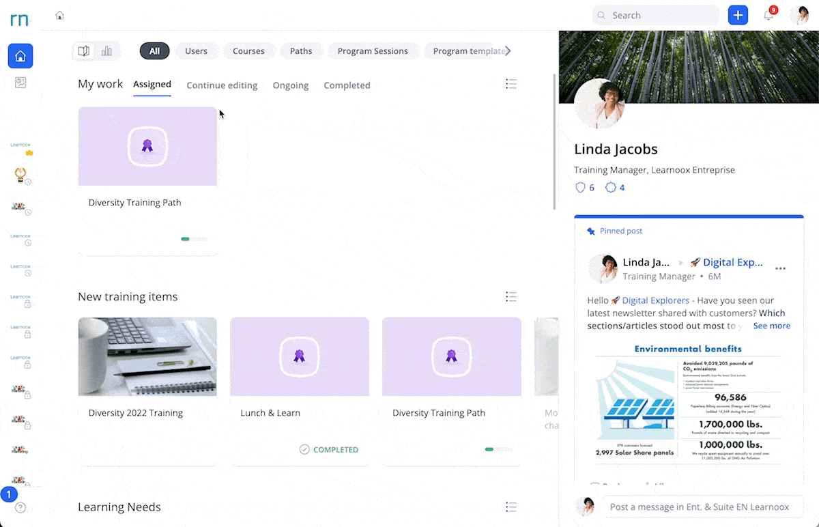Expand the post text via See more
The width and height of the screenshot is (819, 527).
771,326
